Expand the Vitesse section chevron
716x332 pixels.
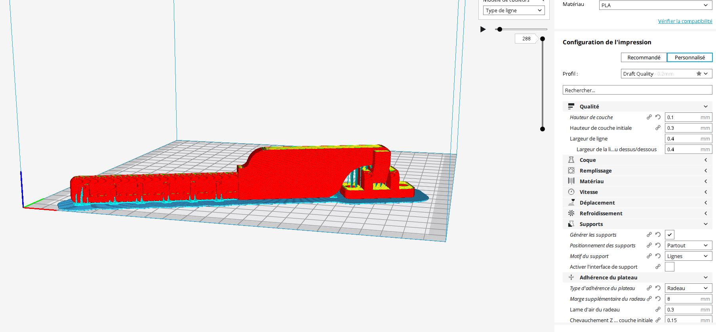click(706, 192)
